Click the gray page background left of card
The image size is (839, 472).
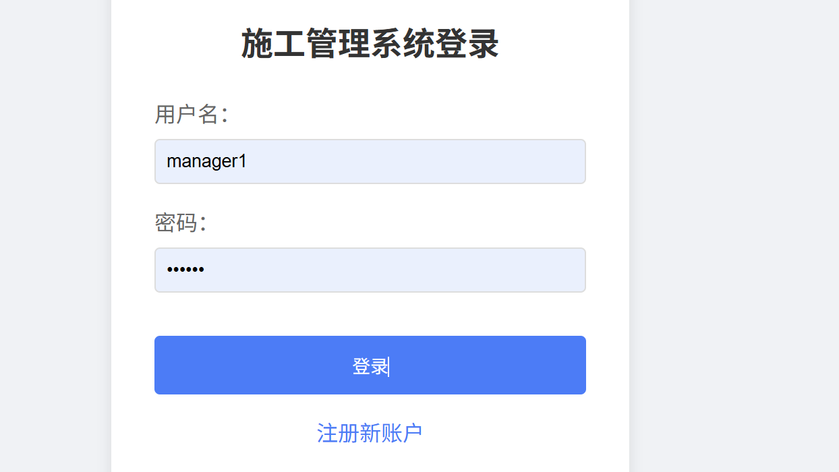click(x=54, y=236)
